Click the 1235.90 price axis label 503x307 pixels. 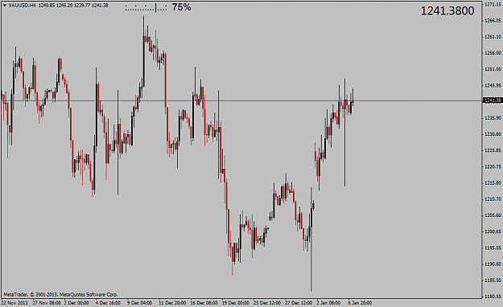[493, 118]
